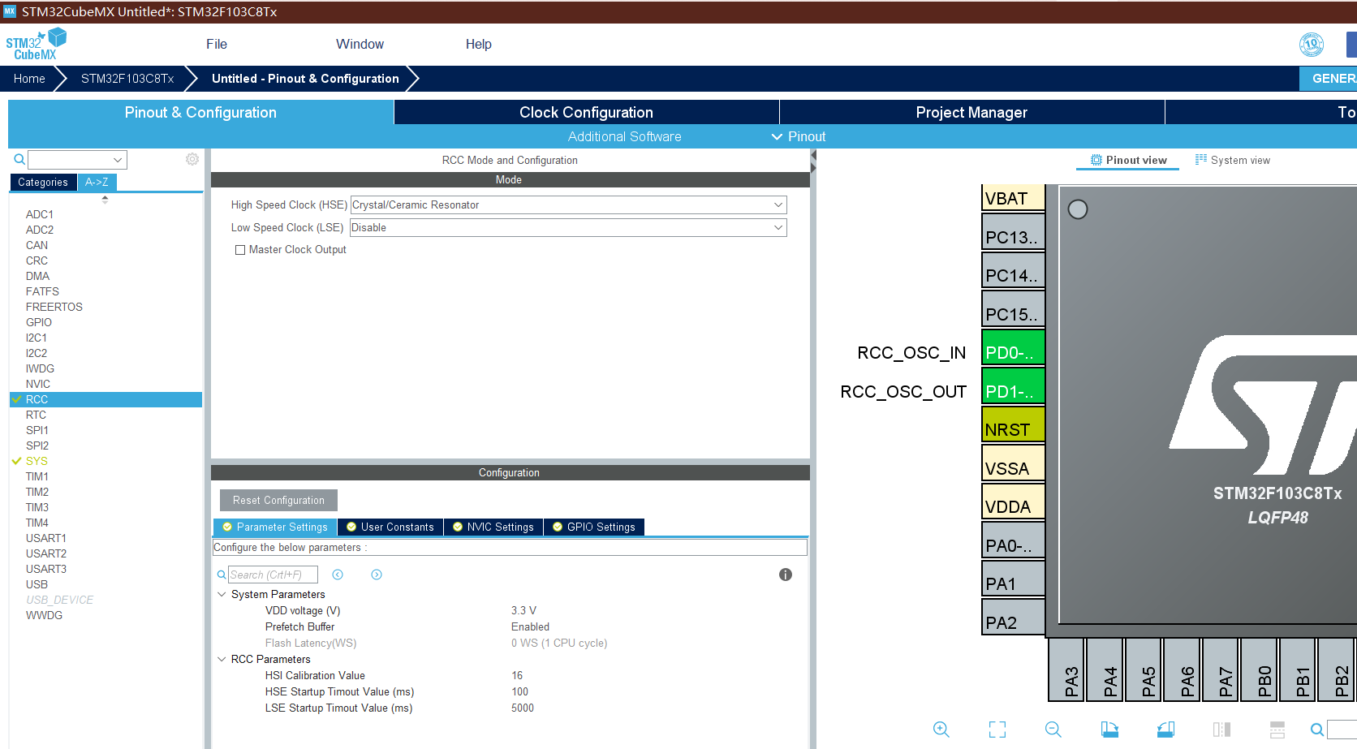Open the ST 10-year badge icon
The image size is (1357, 749).
(x=1312, y=45)
